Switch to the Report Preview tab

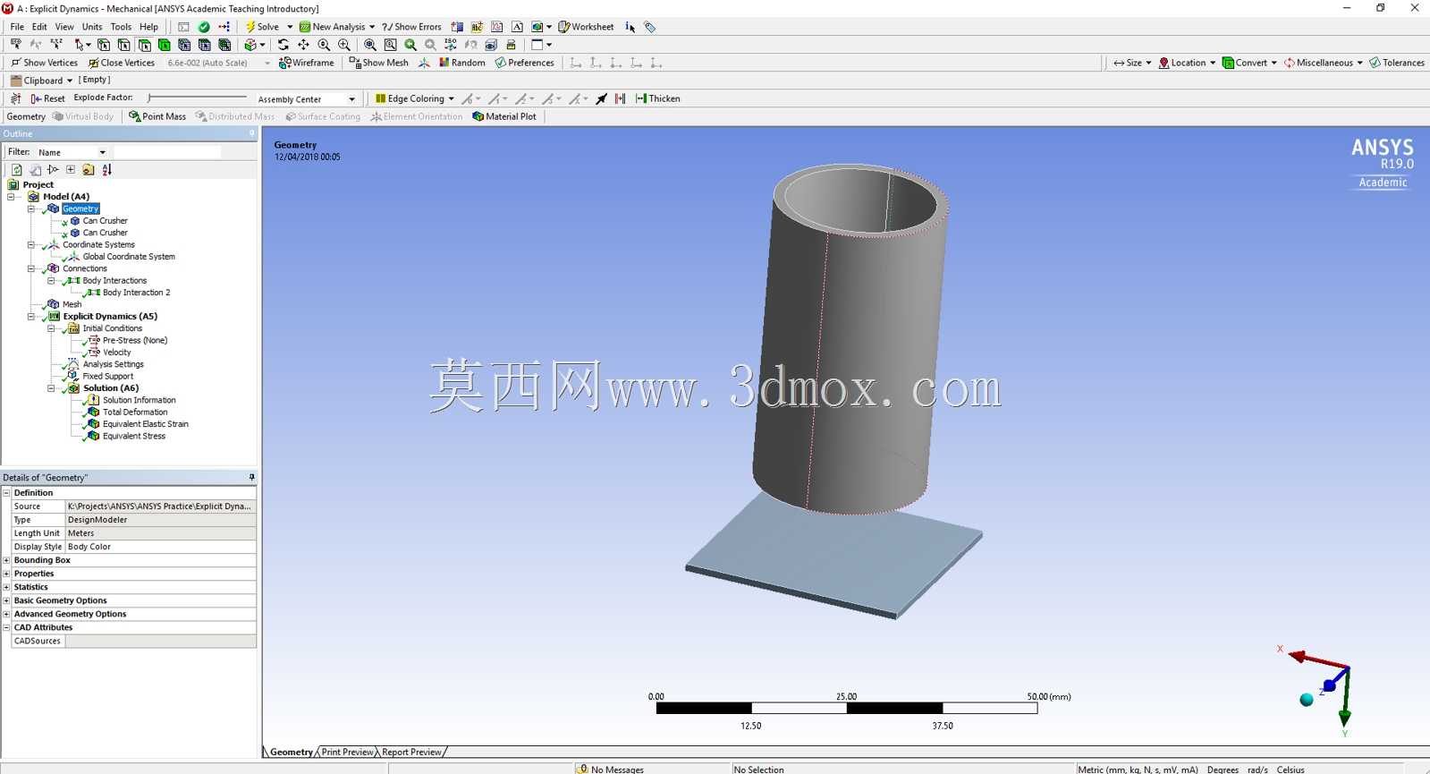pyautogui.click(x=411, y=752)
